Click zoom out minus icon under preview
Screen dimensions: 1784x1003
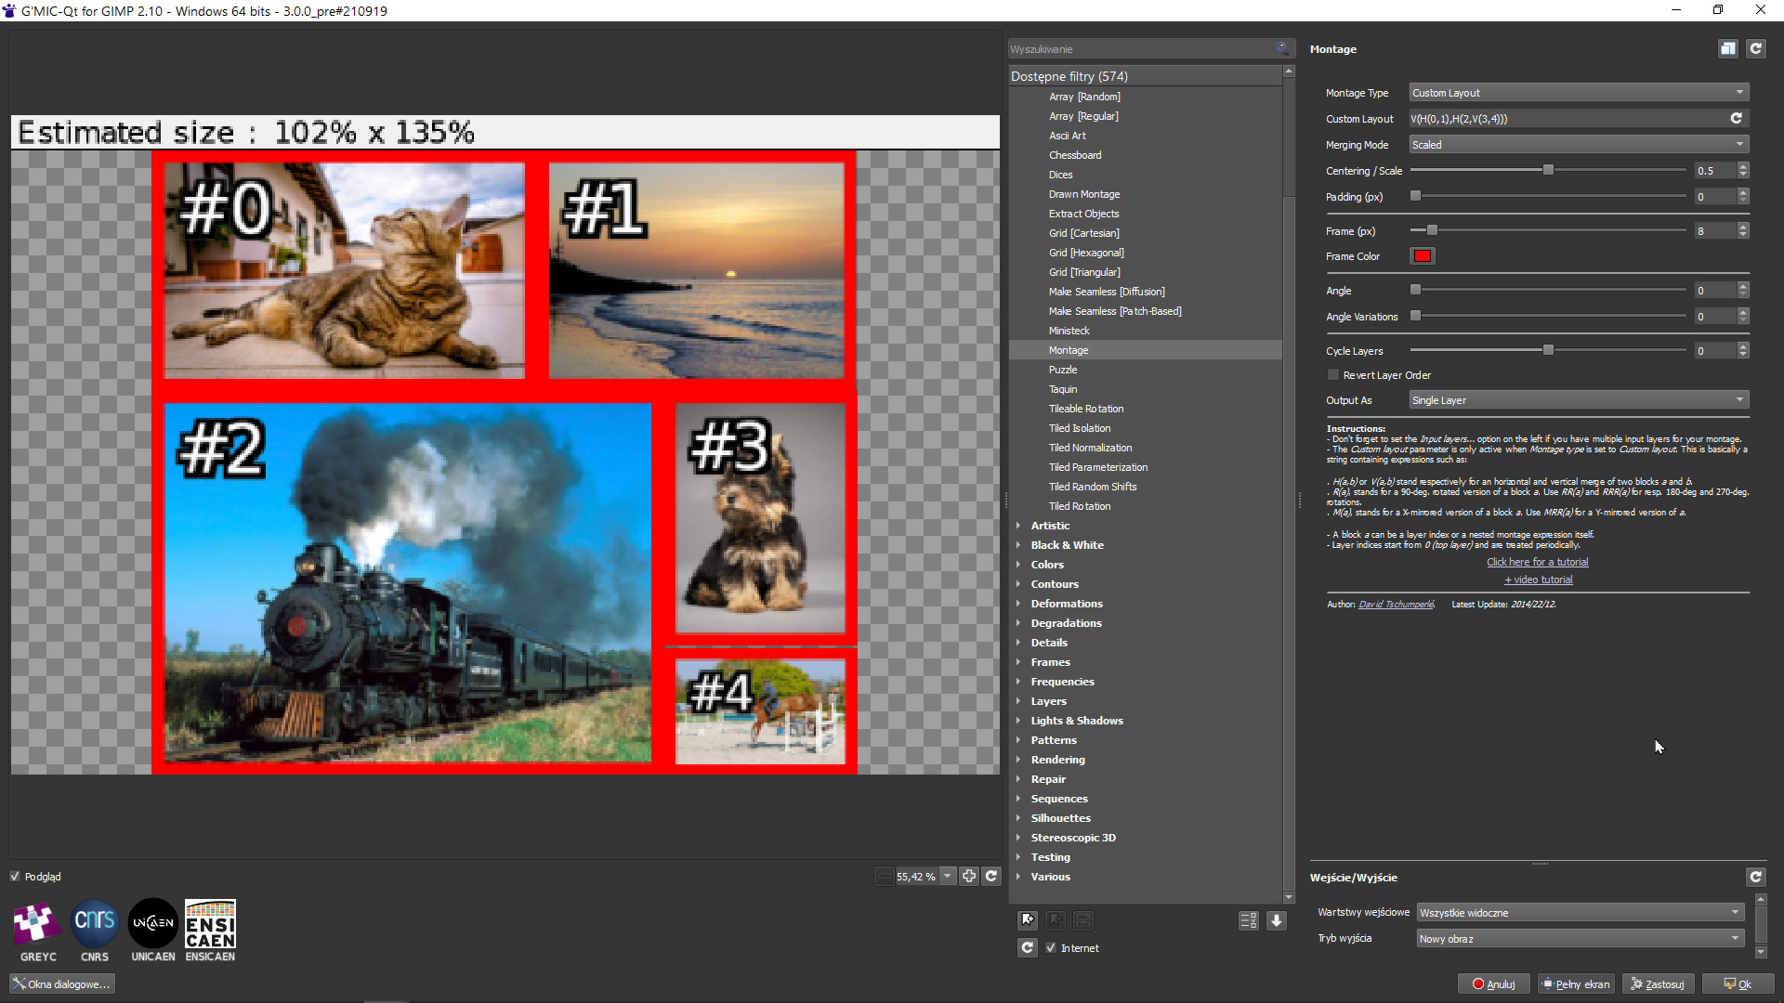[x=884, y=876]
